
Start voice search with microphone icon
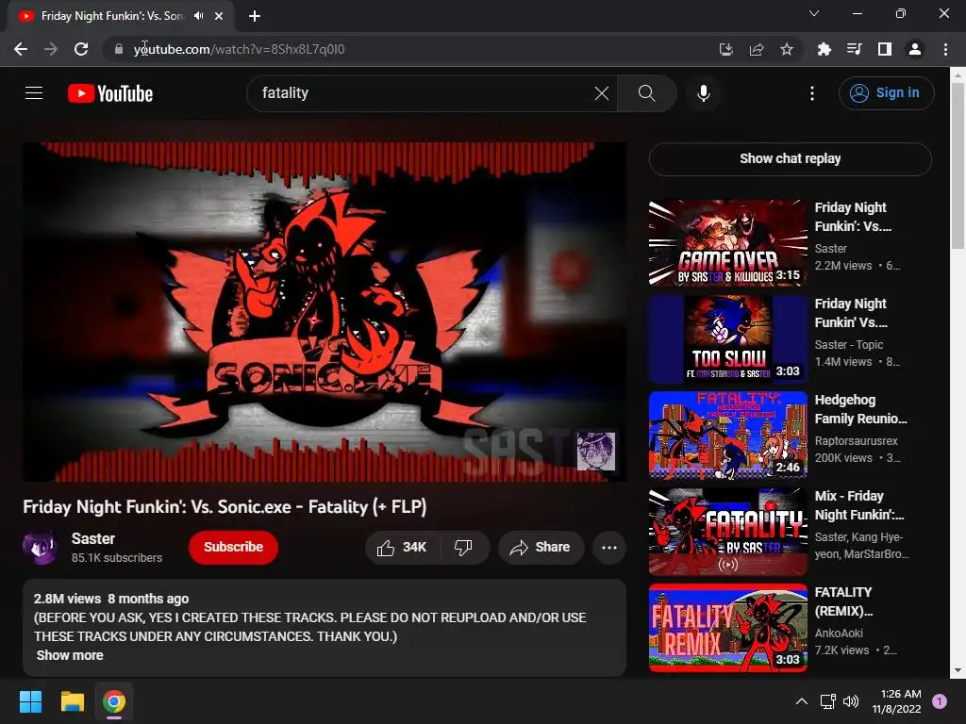pyautogui.click(x=704, y=93)
